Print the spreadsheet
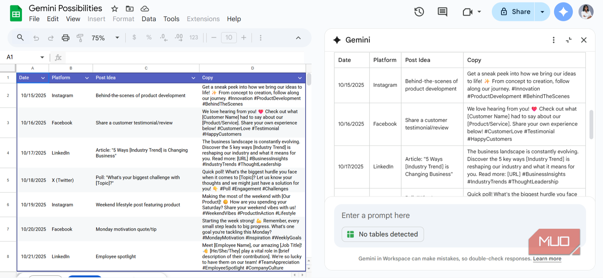 (65, 38)
